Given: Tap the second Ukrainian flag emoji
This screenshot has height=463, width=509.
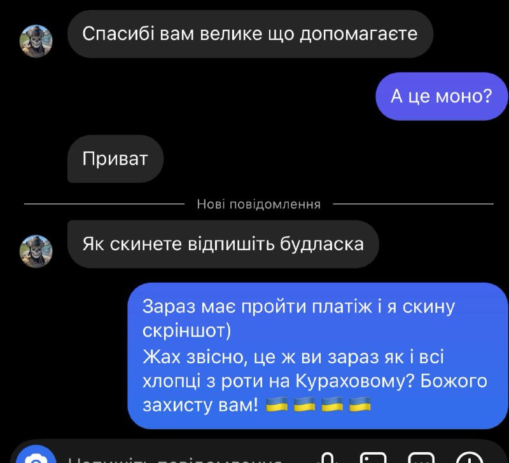Looking at the screenshot, I should pos(305,405).
